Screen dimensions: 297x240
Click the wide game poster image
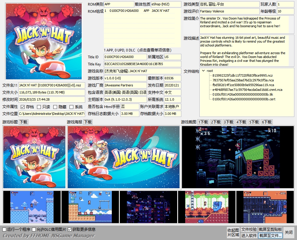coord(124,157)
